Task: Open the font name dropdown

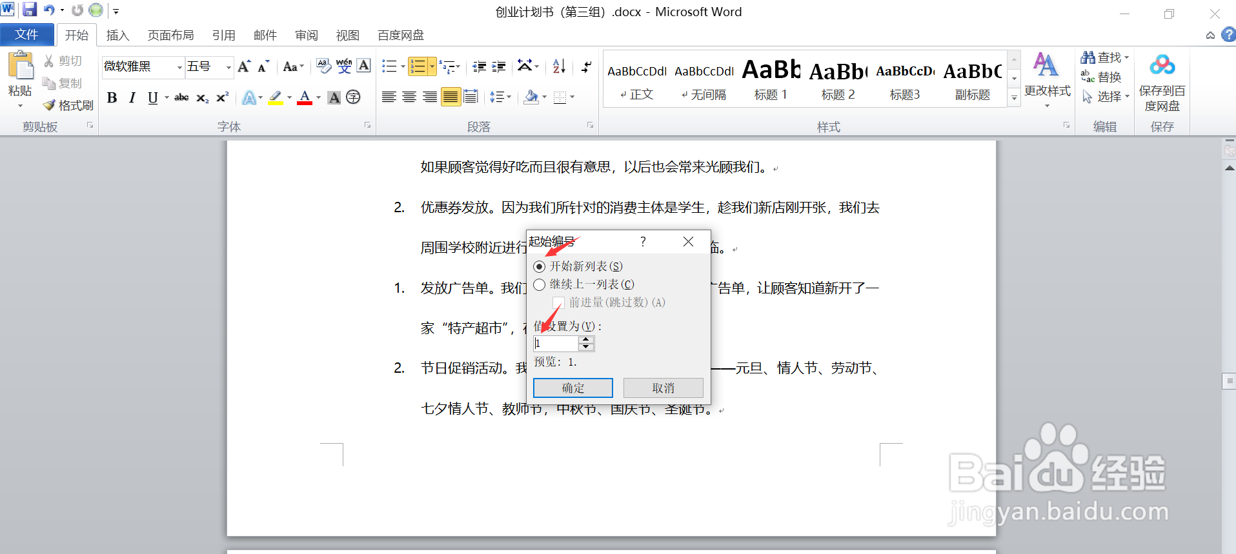Action: click(179, 66)
